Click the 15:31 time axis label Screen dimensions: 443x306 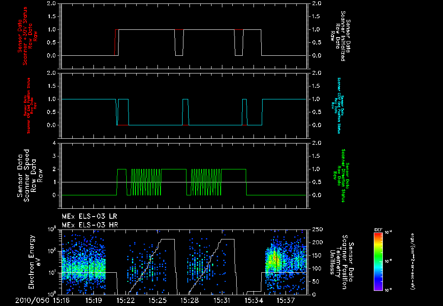pos(221,300)
